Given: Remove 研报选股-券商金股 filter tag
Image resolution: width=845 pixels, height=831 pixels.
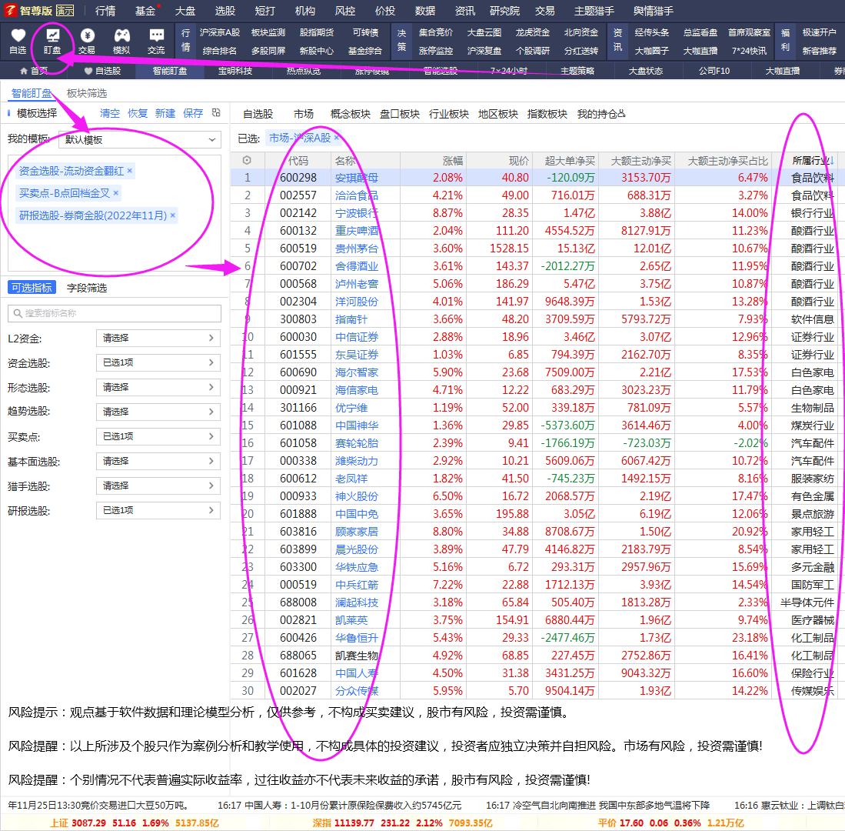Looking at the screenshot, I should tap(172, 215).
